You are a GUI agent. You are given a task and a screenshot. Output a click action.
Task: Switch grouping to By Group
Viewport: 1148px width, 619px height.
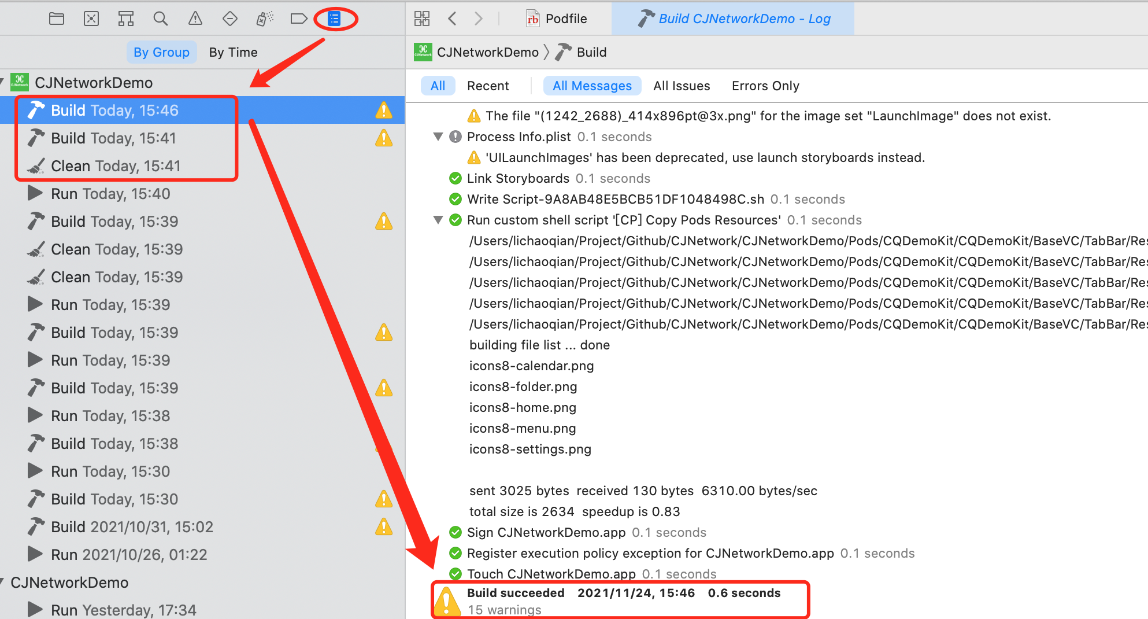point(161,52)
